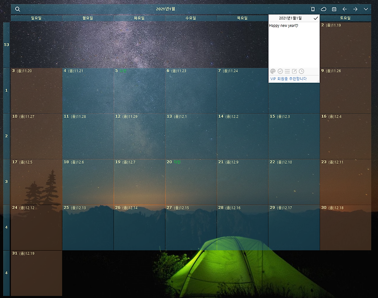378x298 pixels.
Task: Select the January 16 cell
Action: pyautogui.click(x=345, y=136)
